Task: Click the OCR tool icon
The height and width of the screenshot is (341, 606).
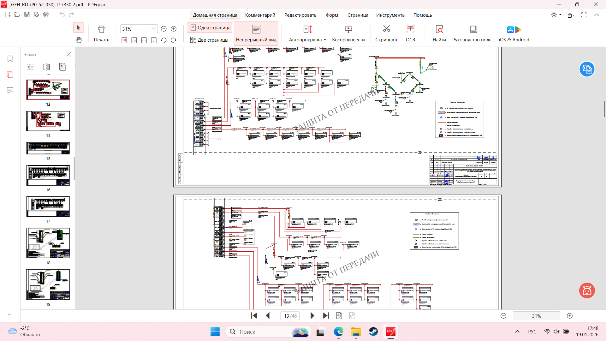Action: click(x=410, y=29)
